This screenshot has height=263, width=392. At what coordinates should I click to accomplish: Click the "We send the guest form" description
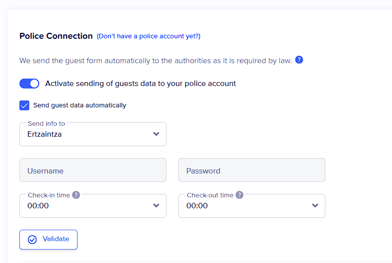[x=156, y=61]
